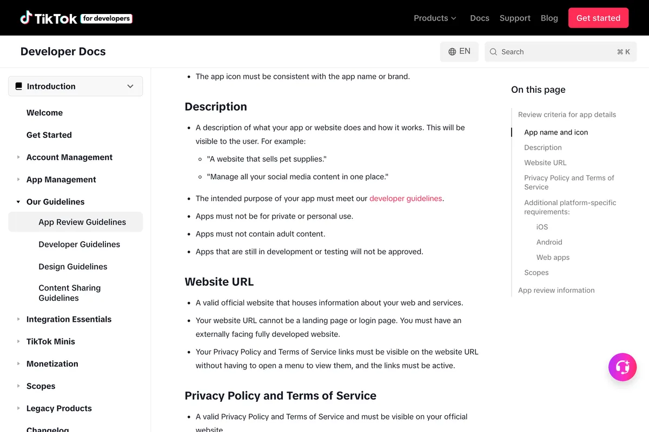
Task: Click the Developer Docs title
Action: coord(63,52)
